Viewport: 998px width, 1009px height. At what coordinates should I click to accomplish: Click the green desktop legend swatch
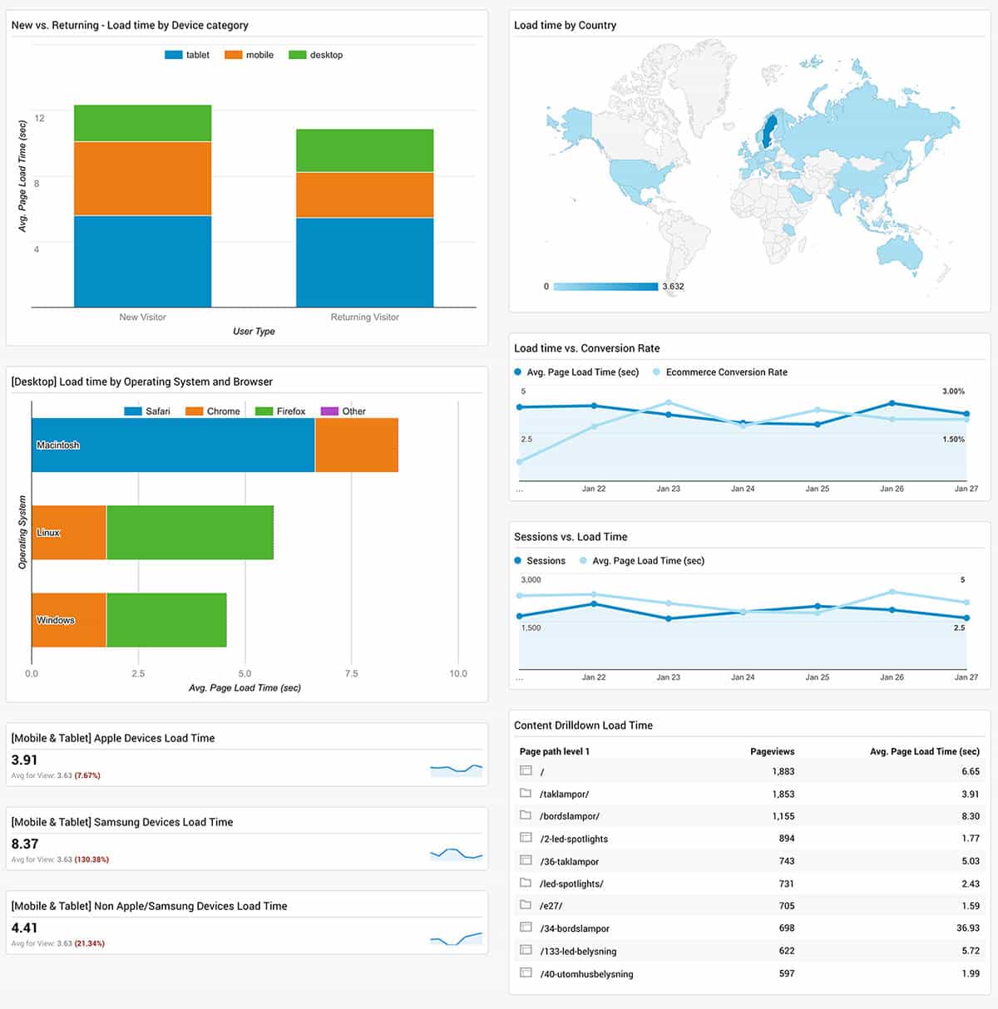[297, 55]
